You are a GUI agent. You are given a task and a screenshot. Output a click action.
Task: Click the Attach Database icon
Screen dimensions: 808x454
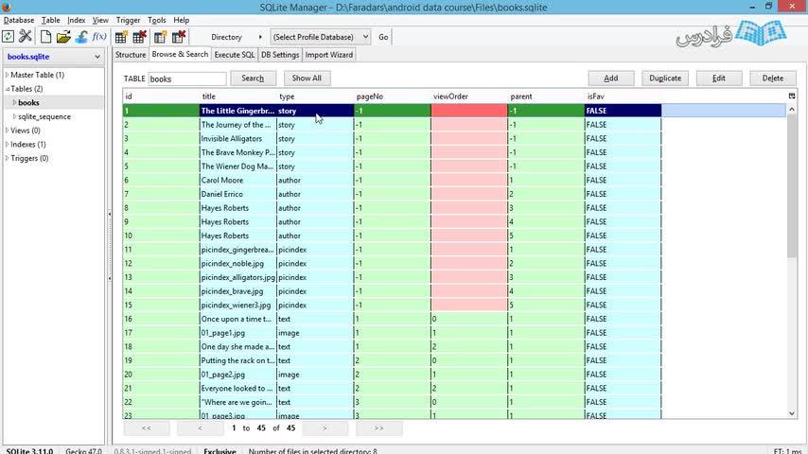[x=81, y=37]
